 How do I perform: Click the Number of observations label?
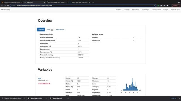pos(48,40)
